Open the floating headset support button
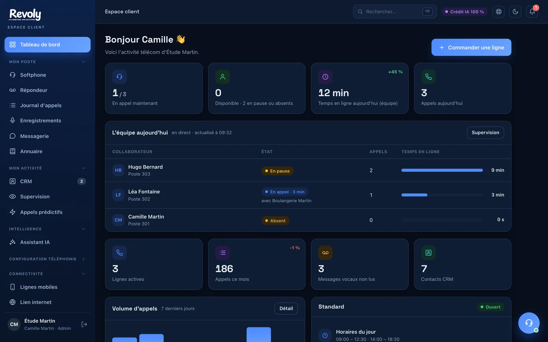The width and height of the screenshot is (548, 342). point(529,323)
